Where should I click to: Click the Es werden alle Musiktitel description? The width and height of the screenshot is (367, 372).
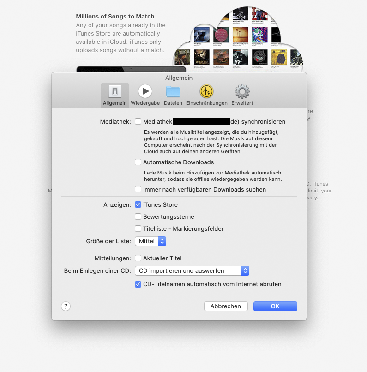211,142
